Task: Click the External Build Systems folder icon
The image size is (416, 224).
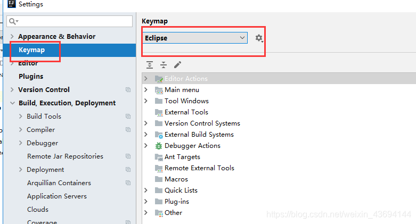Action: [159, 135]
